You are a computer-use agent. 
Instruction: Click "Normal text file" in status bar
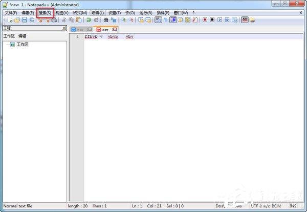(x=18, y=206)
